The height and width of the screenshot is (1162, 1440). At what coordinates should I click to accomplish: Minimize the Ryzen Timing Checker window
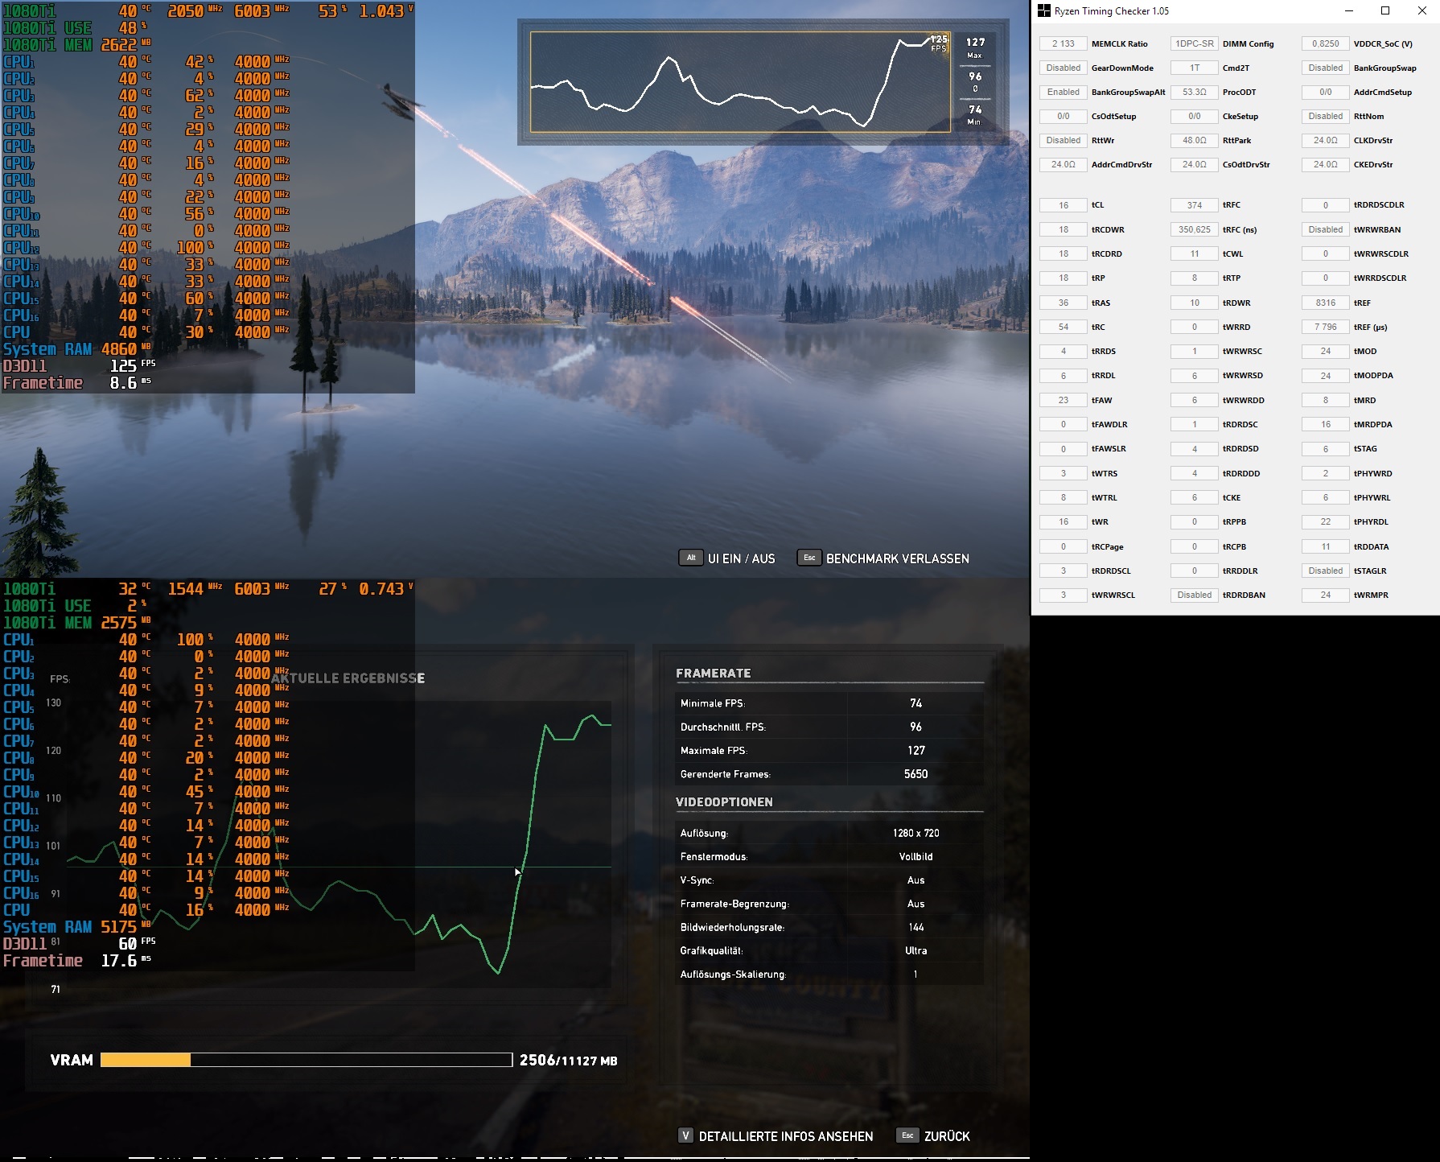tap(1348, 11)
